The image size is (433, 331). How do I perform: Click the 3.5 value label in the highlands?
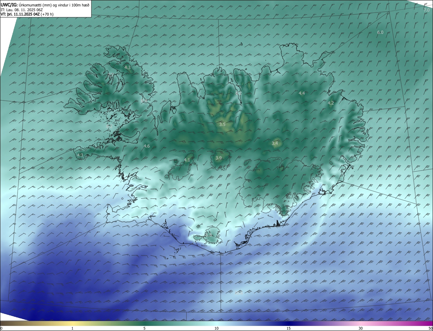222,125
